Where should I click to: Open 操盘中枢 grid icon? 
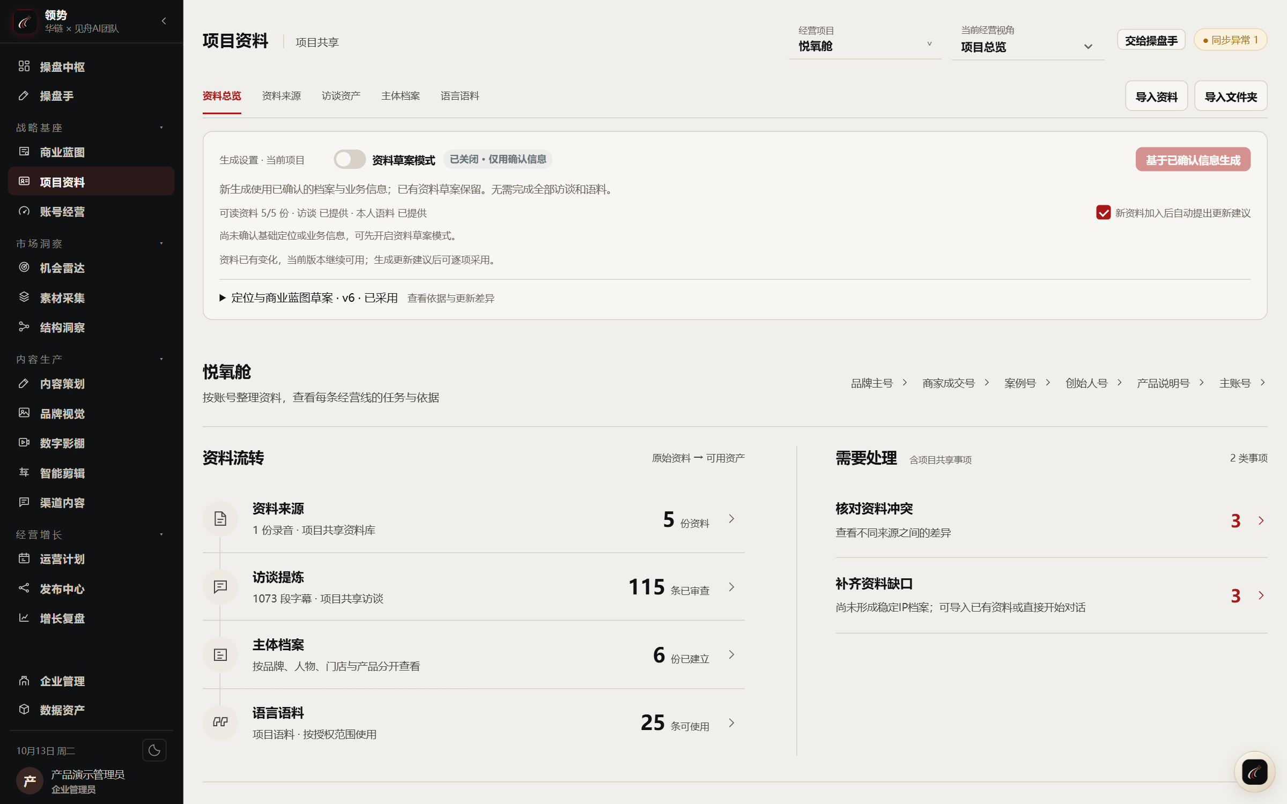pyautogui.click(x=24, y=66)
